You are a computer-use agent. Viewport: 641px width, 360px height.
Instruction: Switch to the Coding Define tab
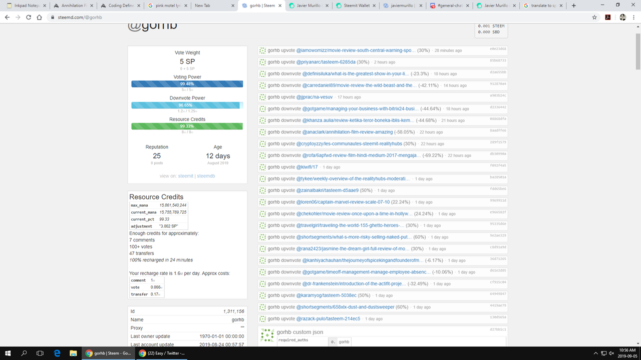tap(120, 5)
